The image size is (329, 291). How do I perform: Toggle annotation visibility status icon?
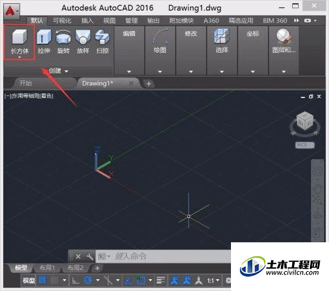(174, 280)
